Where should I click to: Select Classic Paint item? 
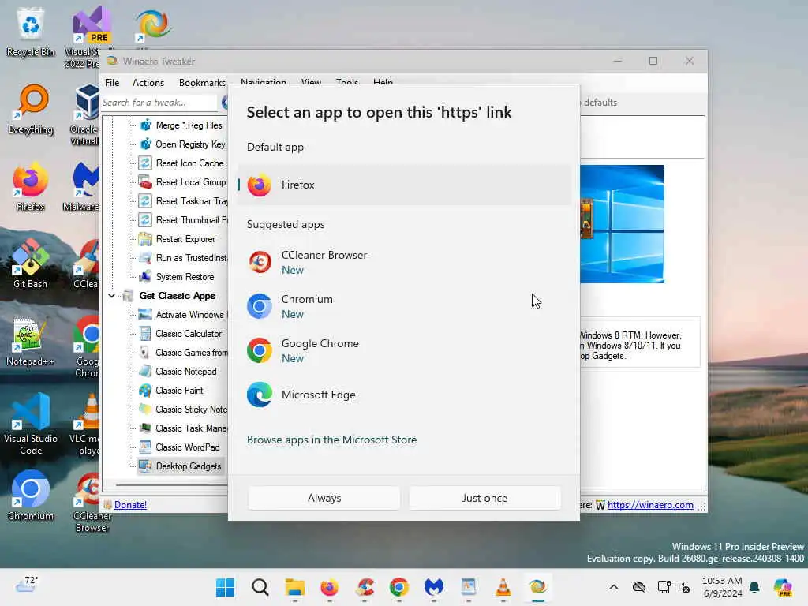[171, 391]
